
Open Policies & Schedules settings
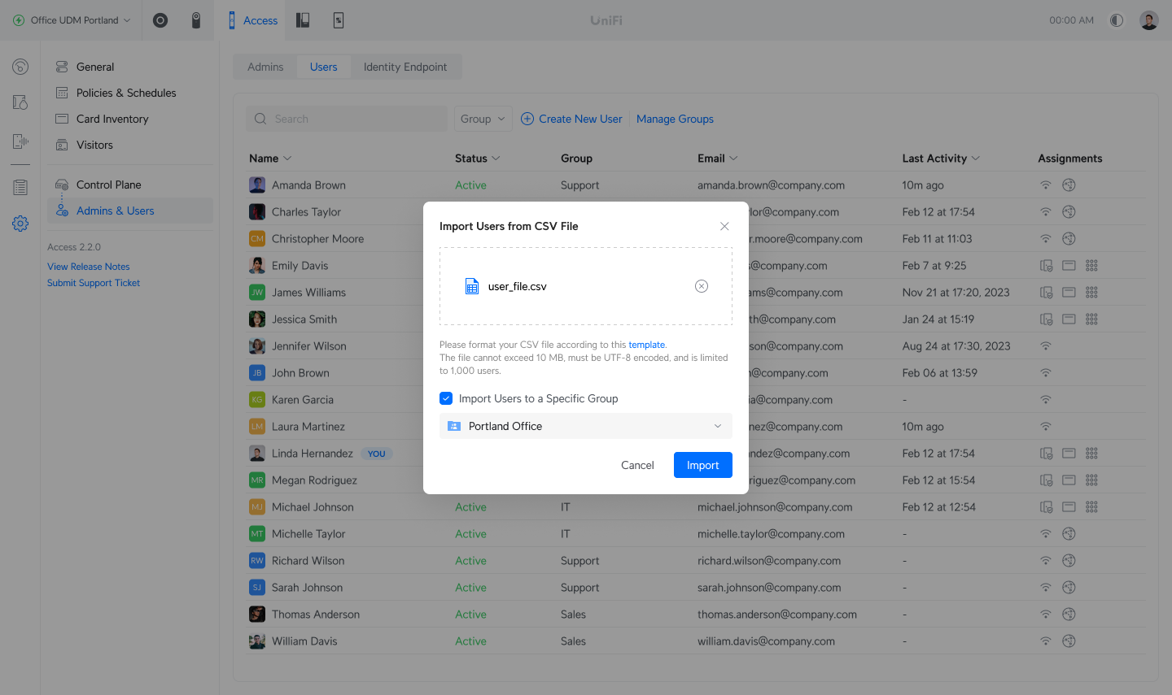(130, 93)
